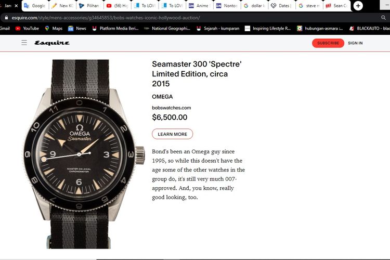390x260 pixels.
Task: Open the National Geographic bookmark
Action: [x=166, y=28]
